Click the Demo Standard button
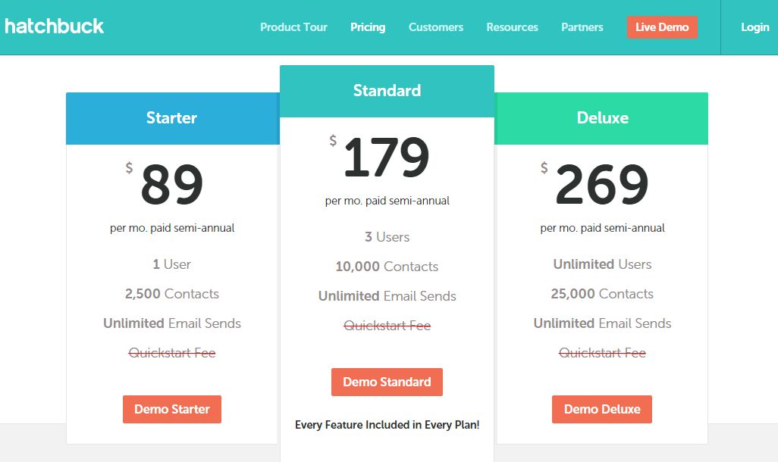Screen dimensions: 778x462 pyautogui.click(x=387, y=382)
